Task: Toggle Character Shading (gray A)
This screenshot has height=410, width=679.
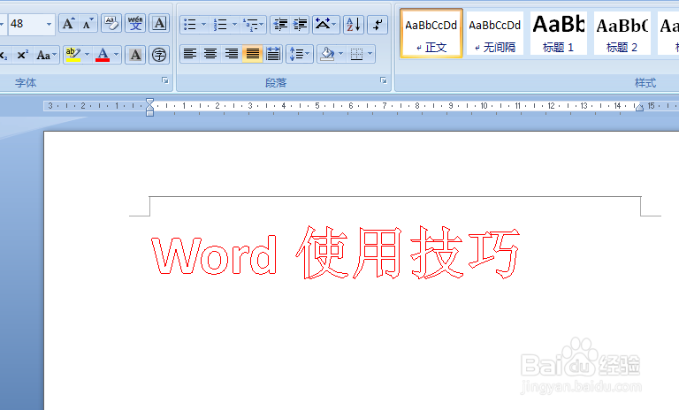Action: [135, 55]
